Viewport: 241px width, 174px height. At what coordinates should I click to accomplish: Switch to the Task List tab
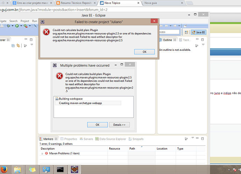tap(185, 40)
